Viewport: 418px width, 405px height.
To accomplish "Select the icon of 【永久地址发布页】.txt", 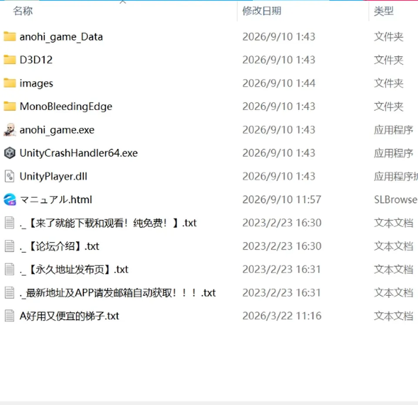I will 10,269.
